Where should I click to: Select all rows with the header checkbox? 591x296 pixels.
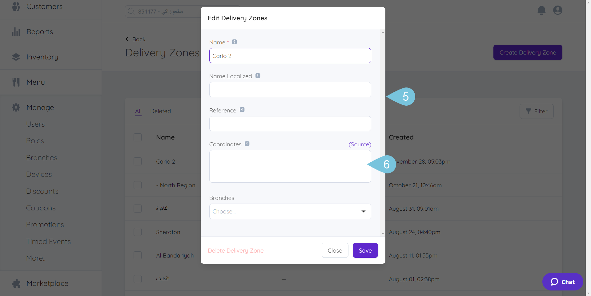coord(138,137)
